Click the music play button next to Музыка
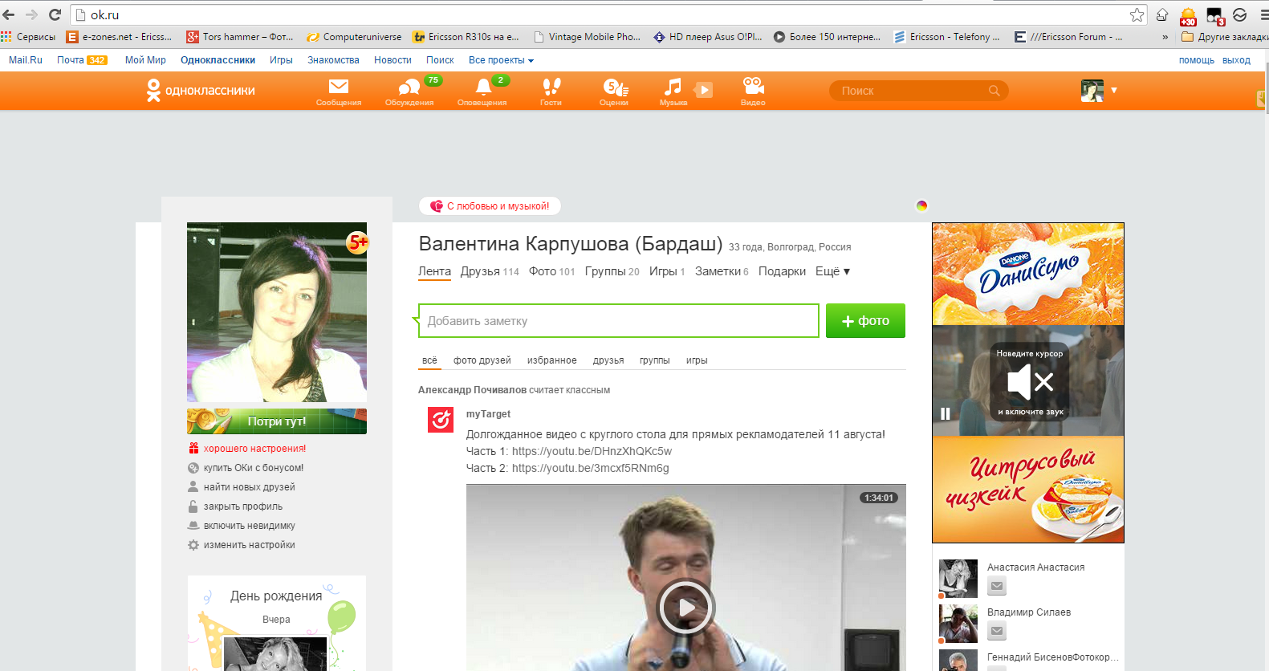The height and width of the screenshot is (671, 1269). click(x=703, y=90)
